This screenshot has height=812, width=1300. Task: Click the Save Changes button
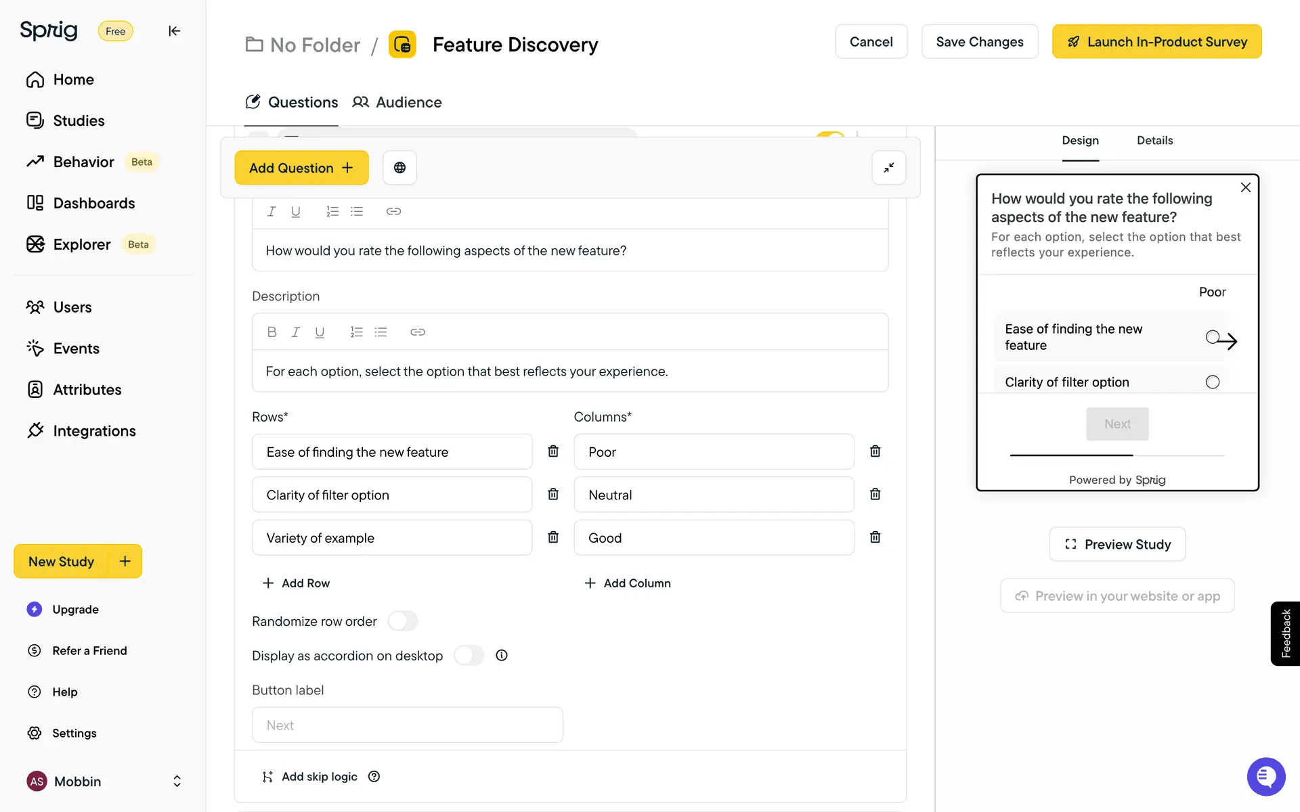click(979, 42)
